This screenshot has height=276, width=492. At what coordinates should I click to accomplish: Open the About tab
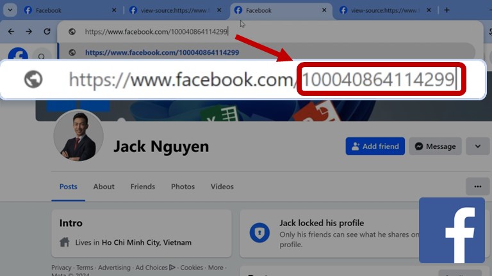(104, 187)
